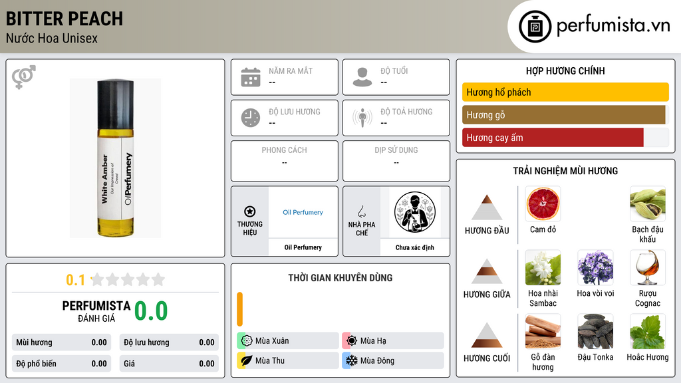
Task: Click the Độ lưu hương score row
Action: 169,342
